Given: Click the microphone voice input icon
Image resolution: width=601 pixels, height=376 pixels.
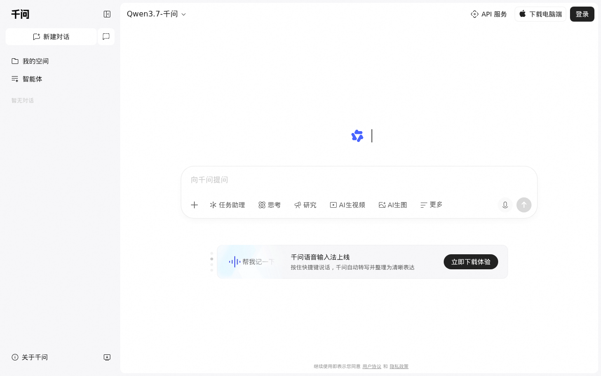Looking at the screenshot, I should coord(505,205).
